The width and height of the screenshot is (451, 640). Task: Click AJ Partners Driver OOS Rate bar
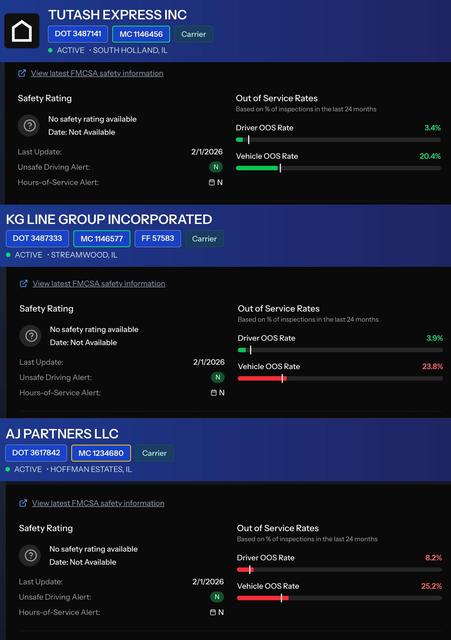pyautogui.click(x=339, y=570)
